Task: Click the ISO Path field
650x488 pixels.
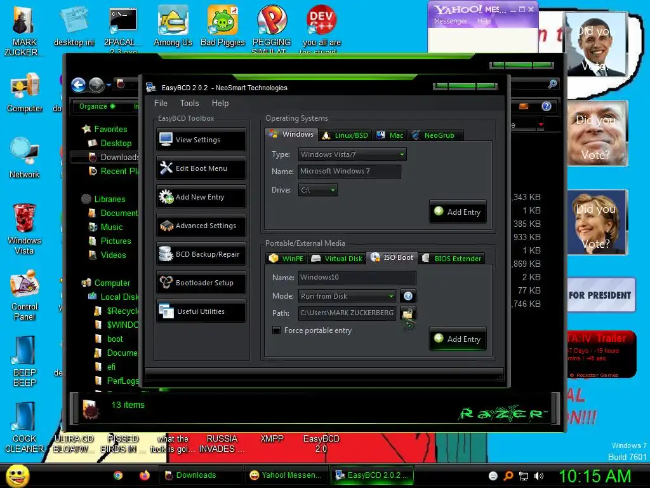Action: (x=347, y=313)
